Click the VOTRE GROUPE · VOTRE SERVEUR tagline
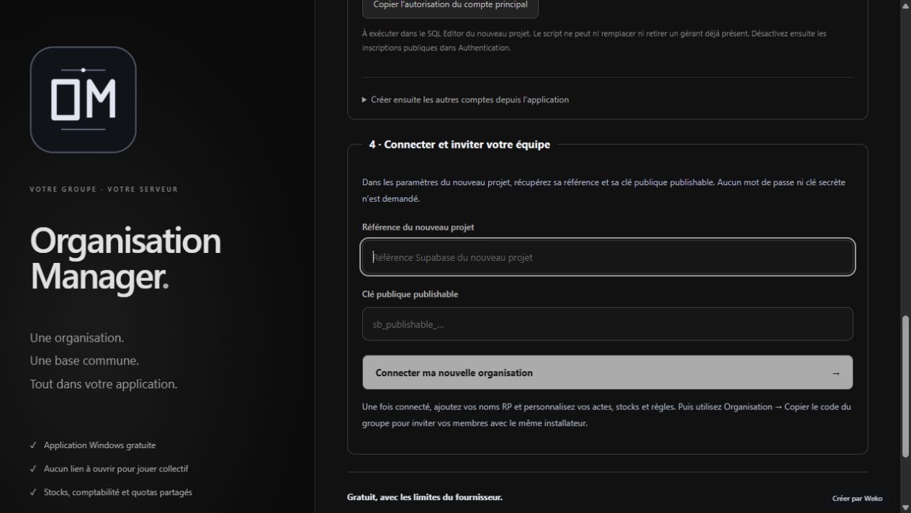Viewport: 911px width, 513px height. point(104,189)
